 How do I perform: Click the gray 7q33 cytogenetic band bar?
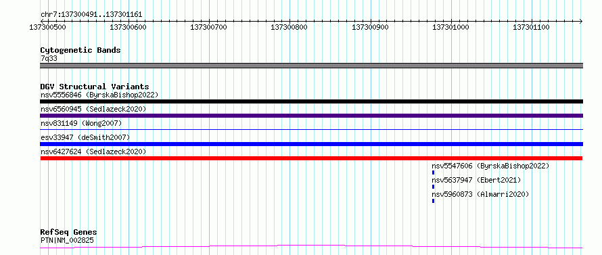point(311,66)
